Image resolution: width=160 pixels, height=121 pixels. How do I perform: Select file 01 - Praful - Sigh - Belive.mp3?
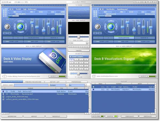[45, 91]
